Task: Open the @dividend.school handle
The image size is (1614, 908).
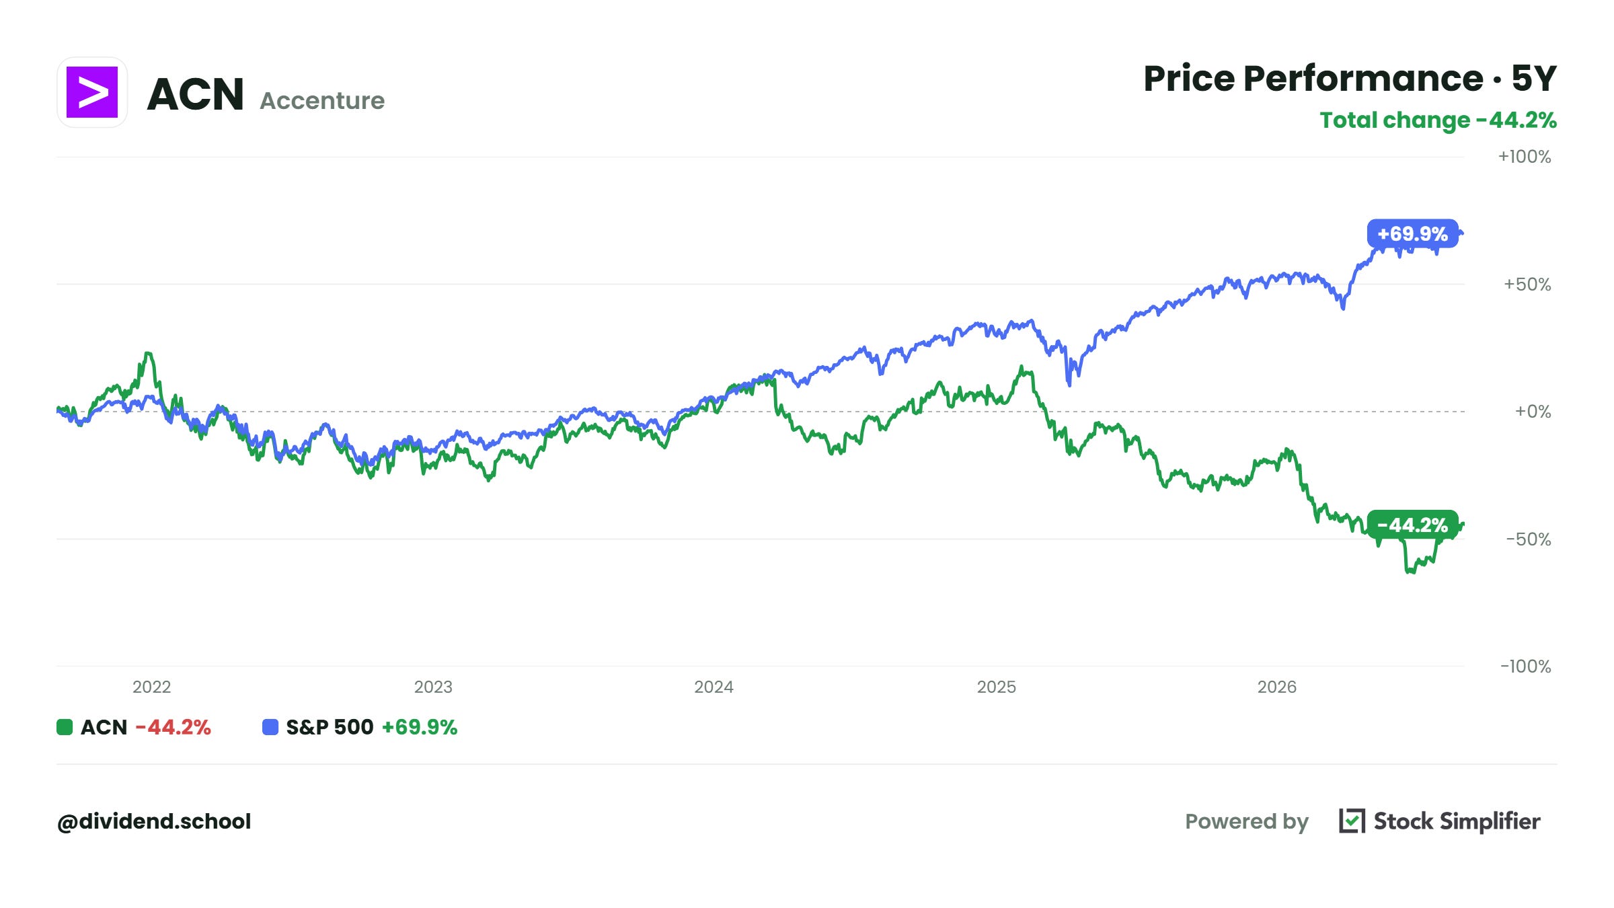Action: 154,821
